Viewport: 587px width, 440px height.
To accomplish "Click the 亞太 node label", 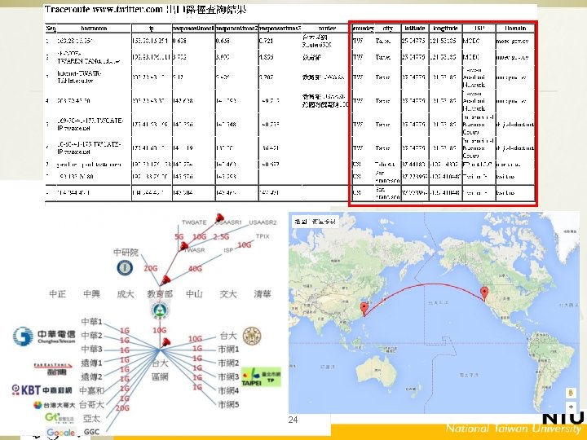I will pyautogui.click(x=91, y=418).
